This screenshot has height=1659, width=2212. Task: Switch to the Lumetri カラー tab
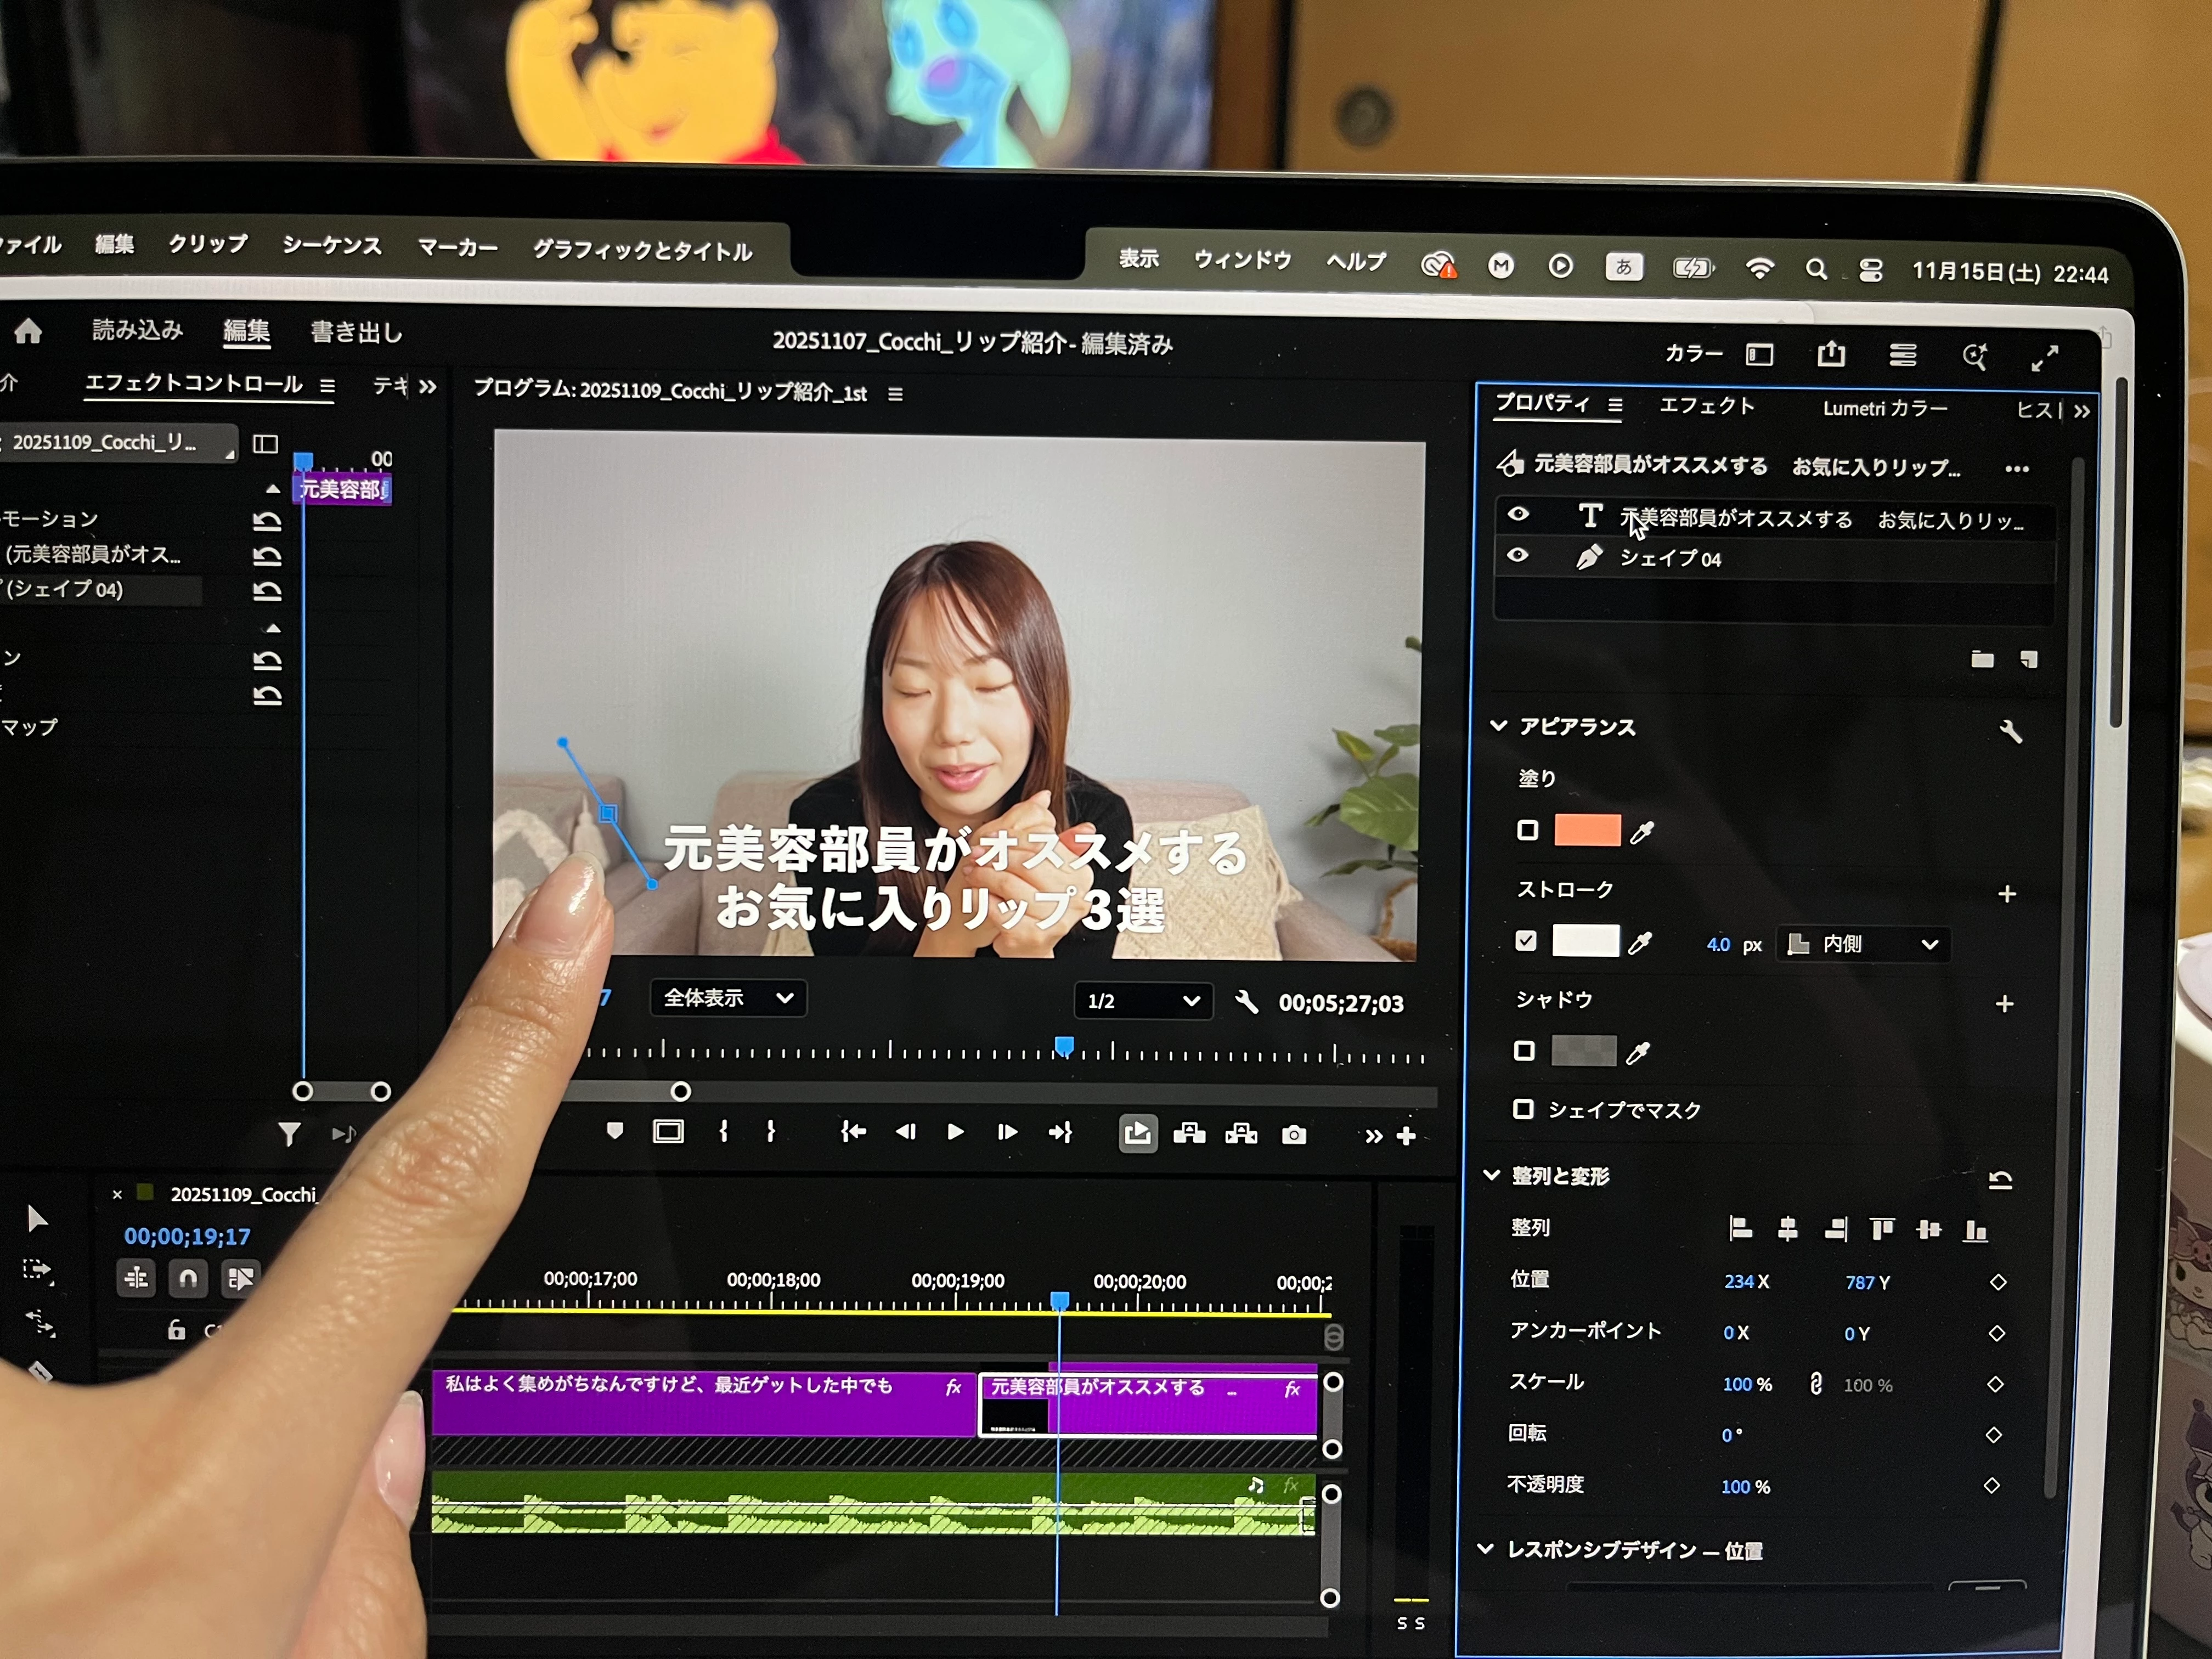tap(1884, 408)
